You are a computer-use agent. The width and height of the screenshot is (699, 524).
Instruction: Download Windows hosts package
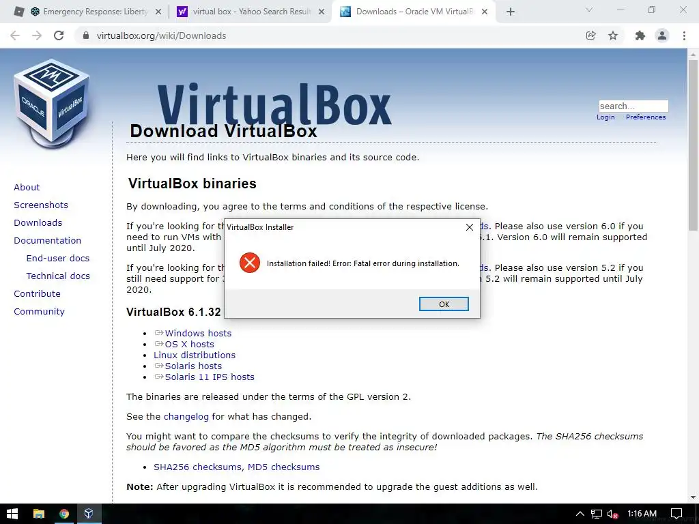(198, 333)
